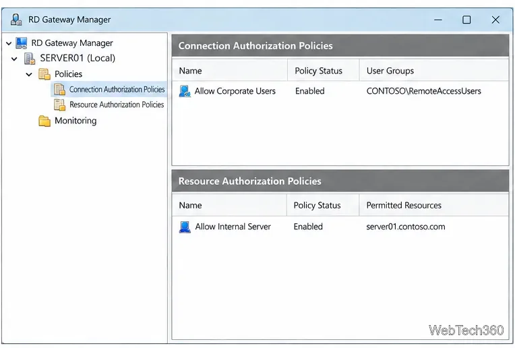515x348 pixels.
Task: Select RD Gateway Manager tree label
Action: click(x=72, y=43)
